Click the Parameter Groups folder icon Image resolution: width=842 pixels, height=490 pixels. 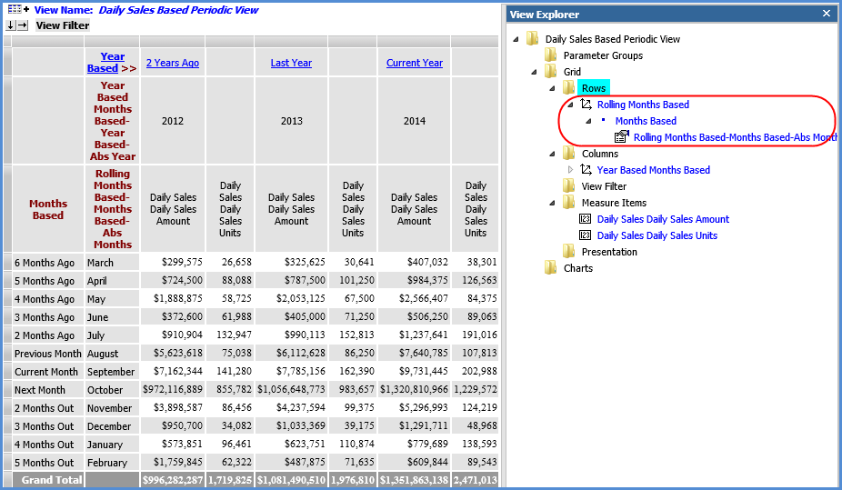point(551,55)
